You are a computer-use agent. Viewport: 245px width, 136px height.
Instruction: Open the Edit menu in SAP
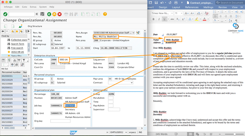[x=17, y=7]
